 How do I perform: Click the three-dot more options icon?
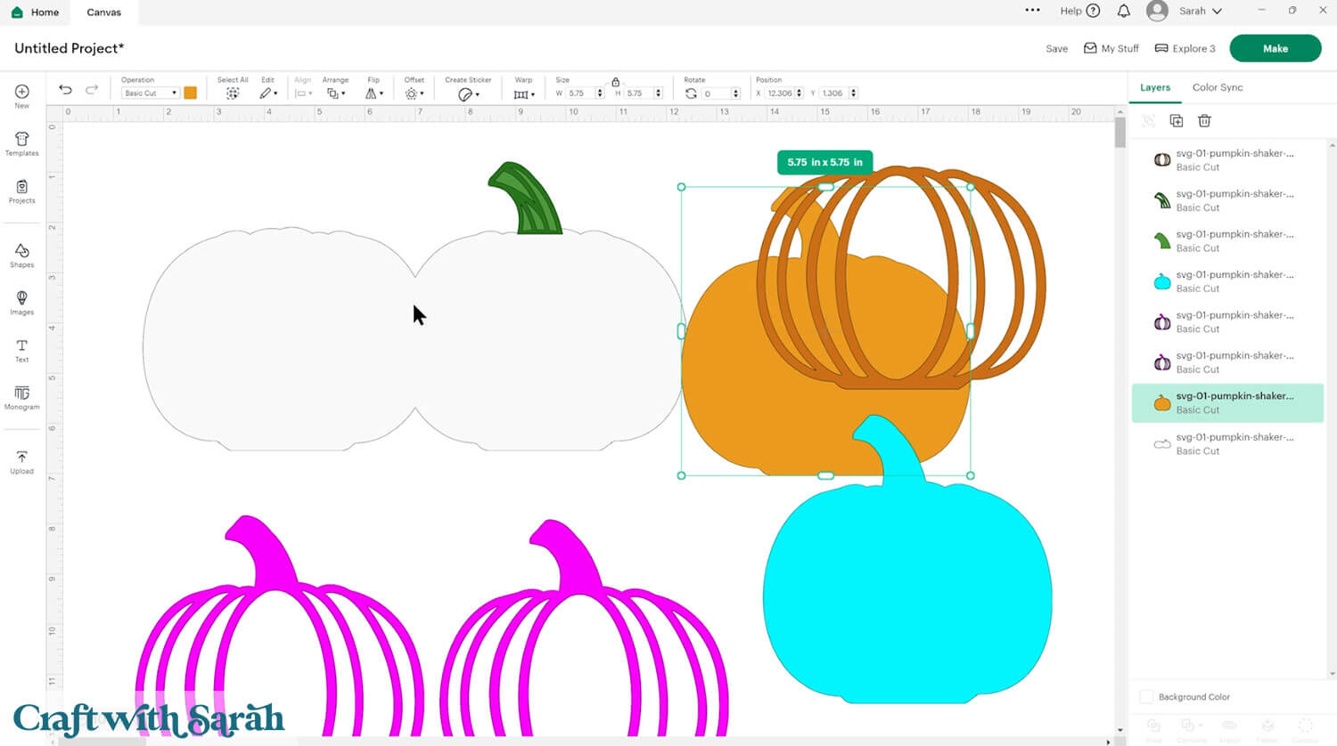click(1032, 11)
